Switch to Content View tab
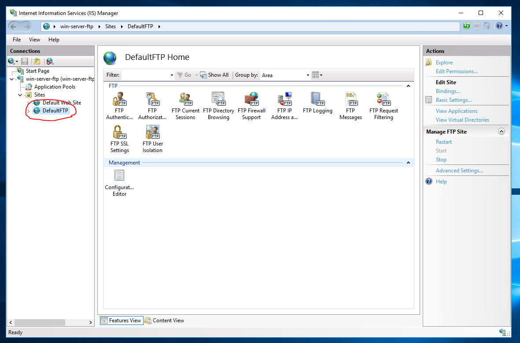This screenshot has width=520, height=343. click(165, 321)
